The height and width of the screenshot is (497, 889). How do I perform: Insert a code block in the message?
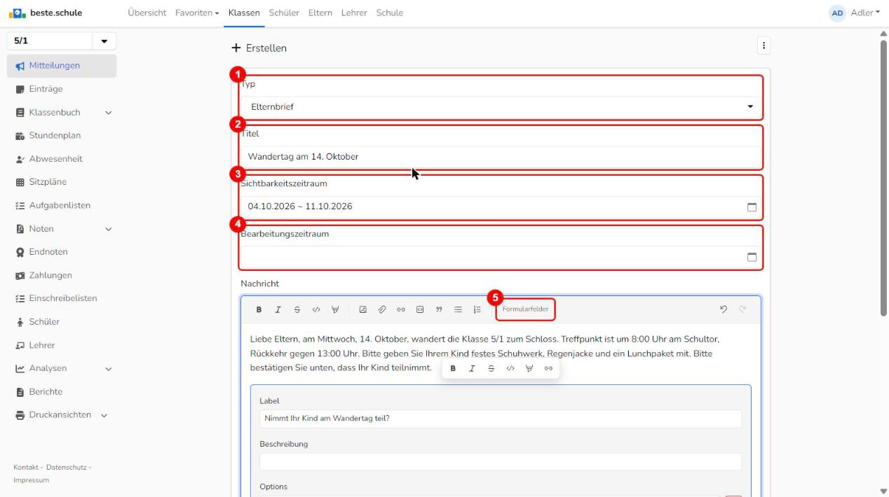tap(420, 309)
